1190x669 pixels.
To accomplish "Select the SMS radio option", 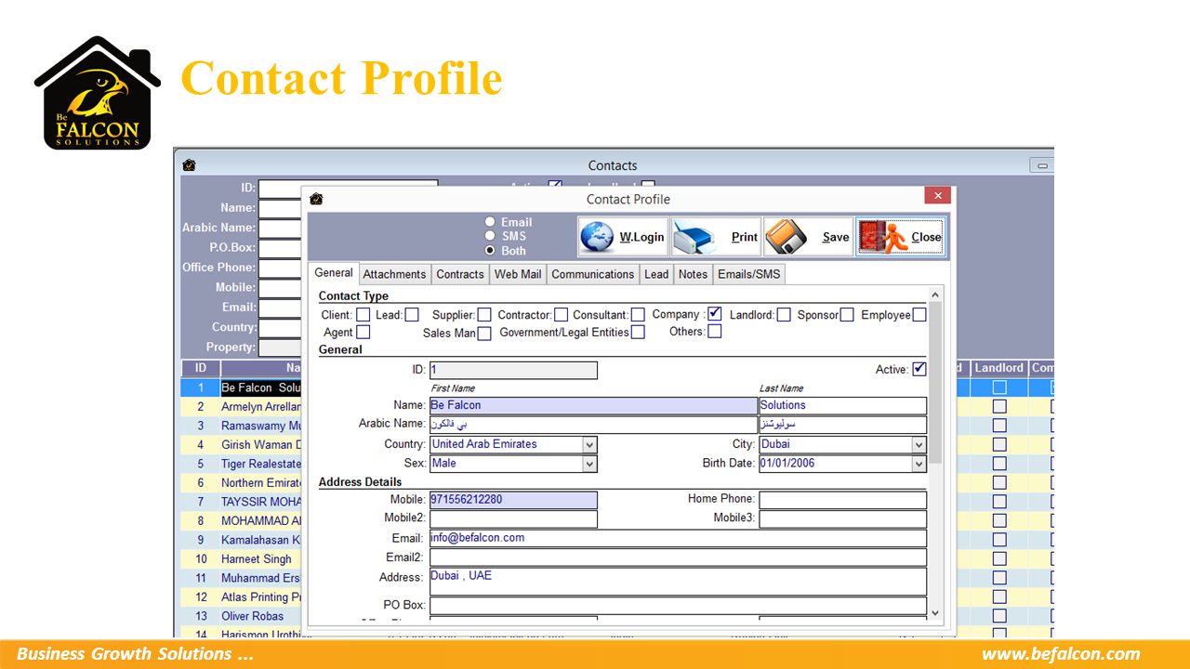I will point(490,236).
